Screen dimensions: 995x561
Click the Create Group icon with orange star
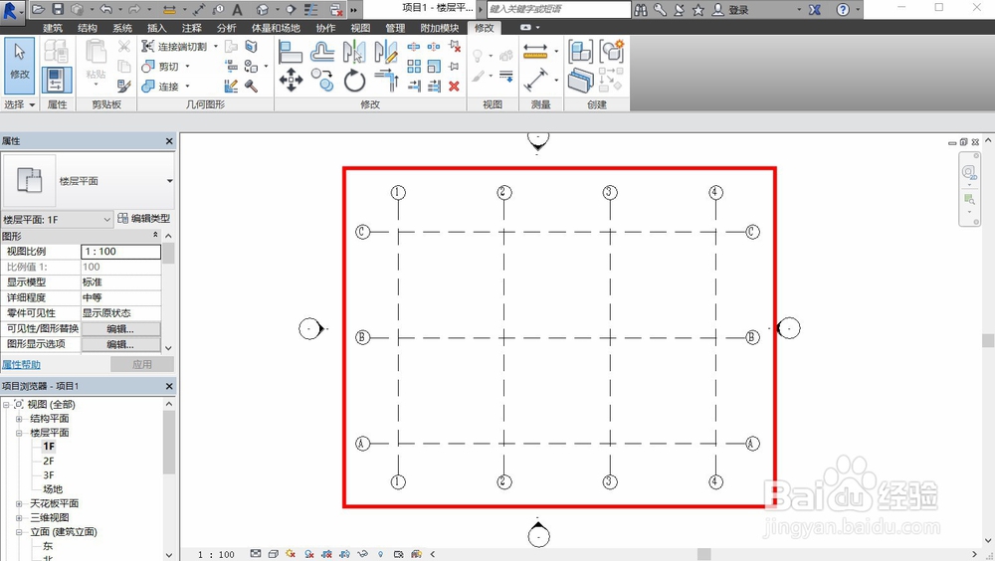(x=612, y=52)
